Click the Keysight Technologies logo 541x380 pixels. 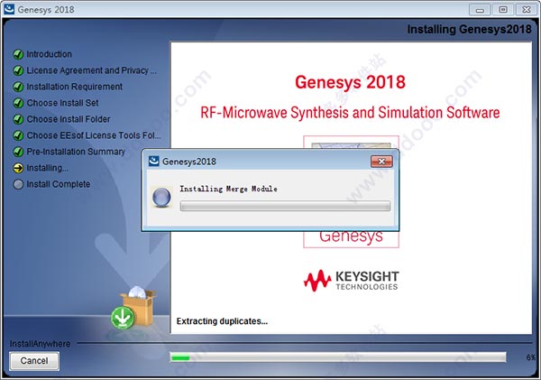tap(351, 281)
